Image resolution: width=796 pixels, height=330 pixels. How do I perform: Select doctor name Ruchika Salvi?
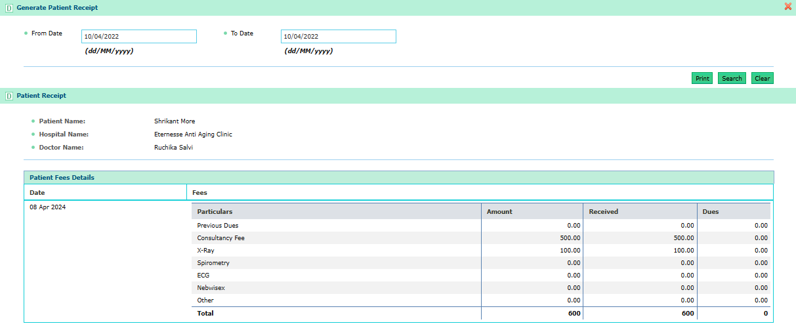coord(173,148)
